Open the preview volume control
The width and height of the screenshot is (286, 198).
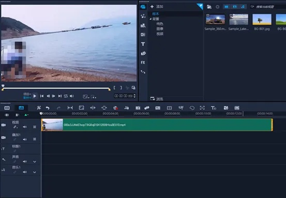(72, 96)
